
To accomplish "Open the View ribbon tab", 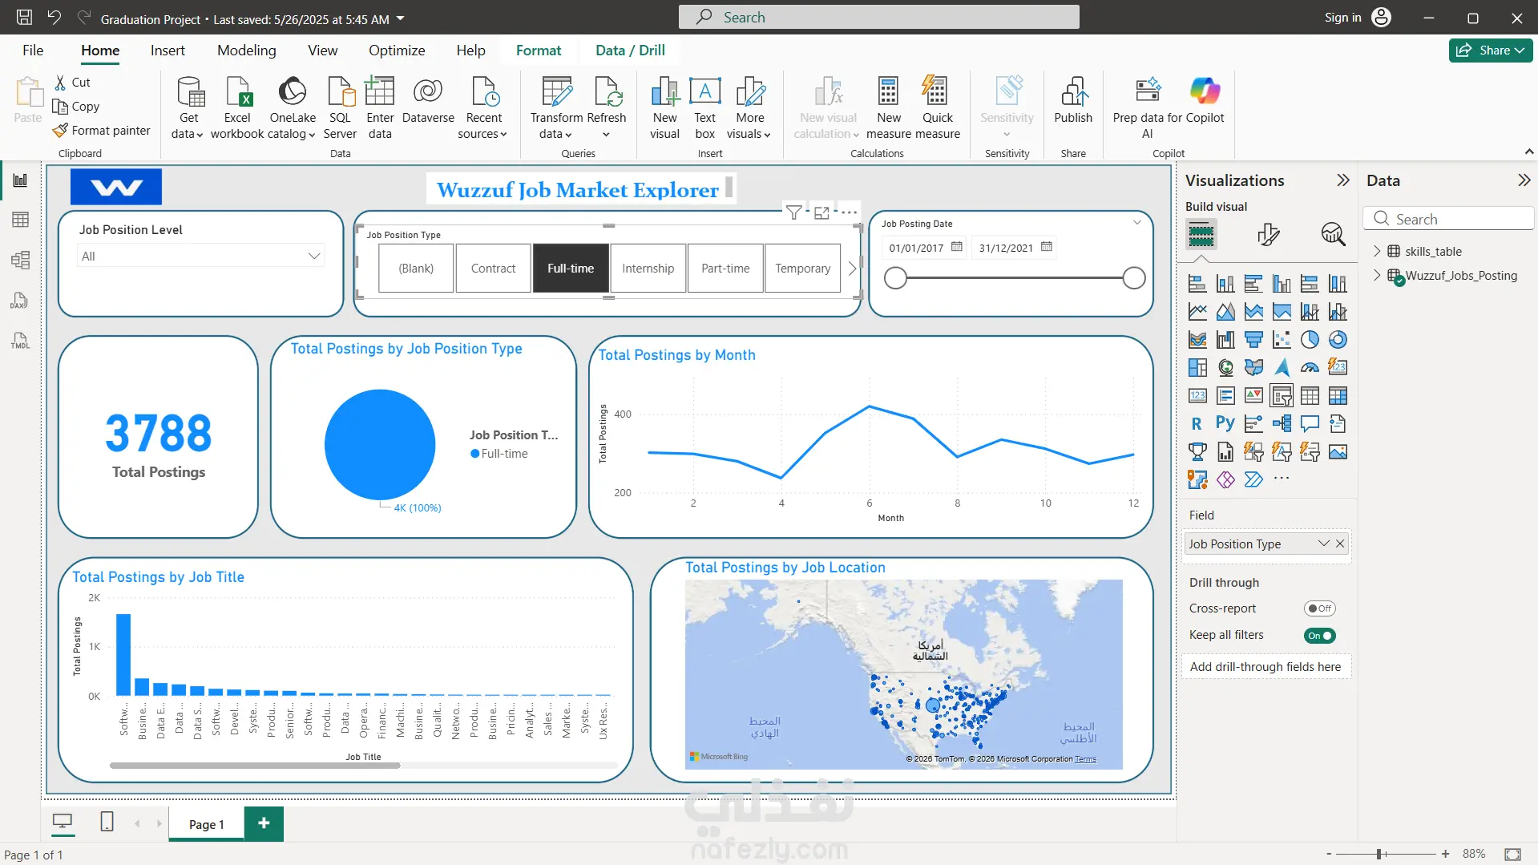I will (323, 51).
